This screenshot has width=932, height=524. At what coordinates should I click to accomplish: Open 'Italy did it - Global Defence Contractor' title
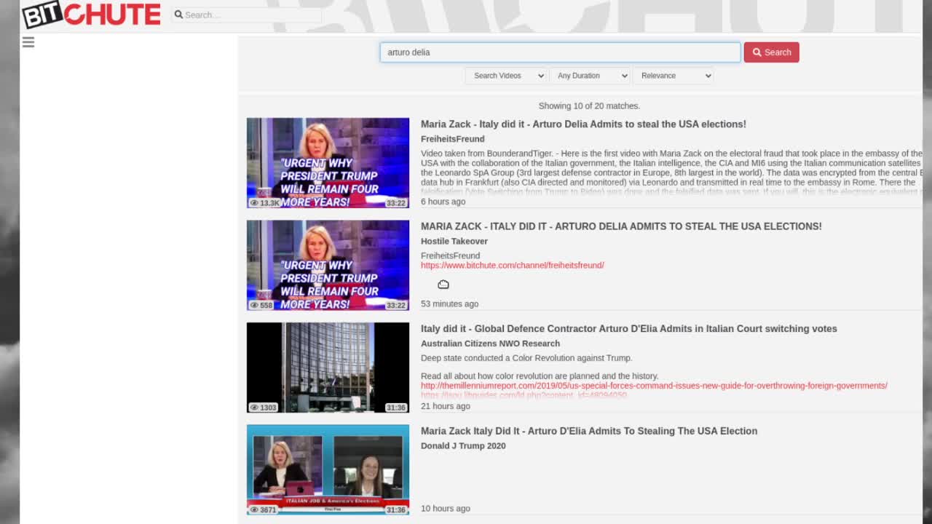pyautogui.click(x=628, y=329)
